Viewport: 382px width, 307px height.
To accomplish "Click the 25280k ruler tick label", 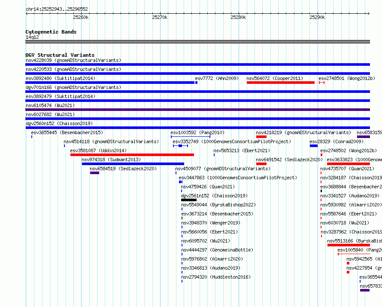I will (238, 17).
